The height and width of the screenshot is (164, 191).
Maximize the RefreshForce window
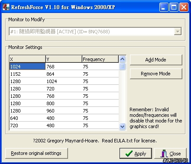174,7
